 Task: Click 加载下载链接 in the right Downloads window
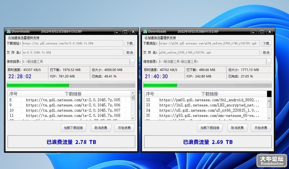point(210,128)
